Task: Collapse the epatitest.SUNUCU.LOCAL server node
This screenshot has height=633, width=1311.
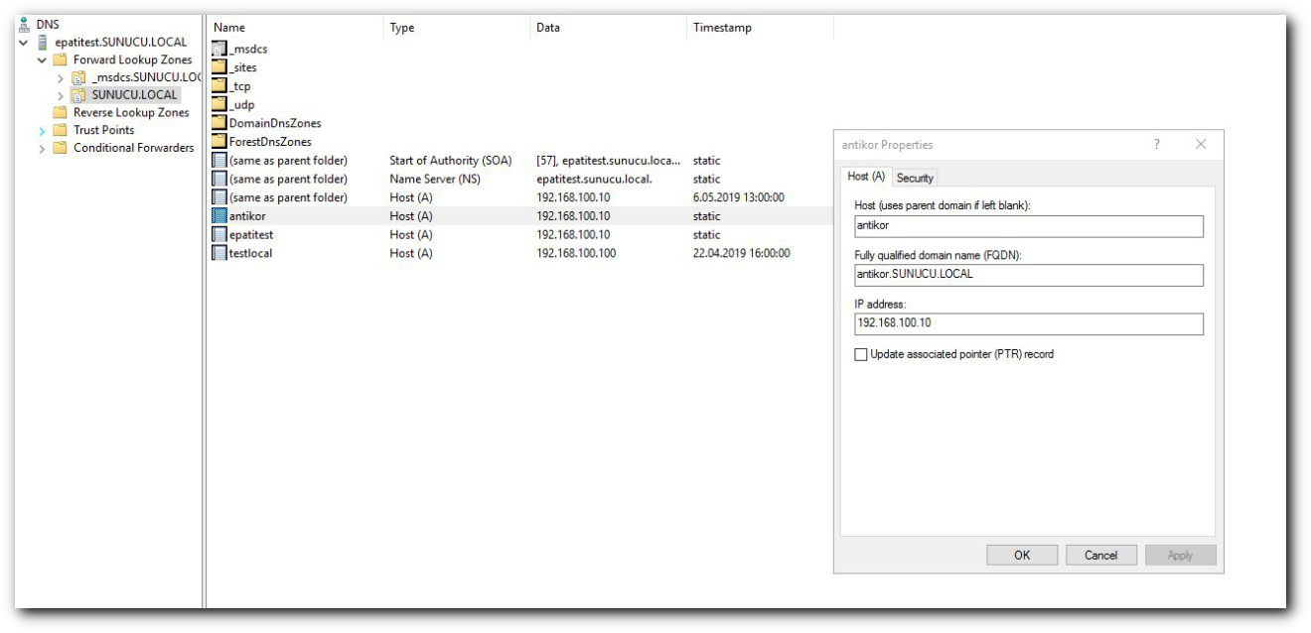Action: pyautogui.click(x=23, y=43)
